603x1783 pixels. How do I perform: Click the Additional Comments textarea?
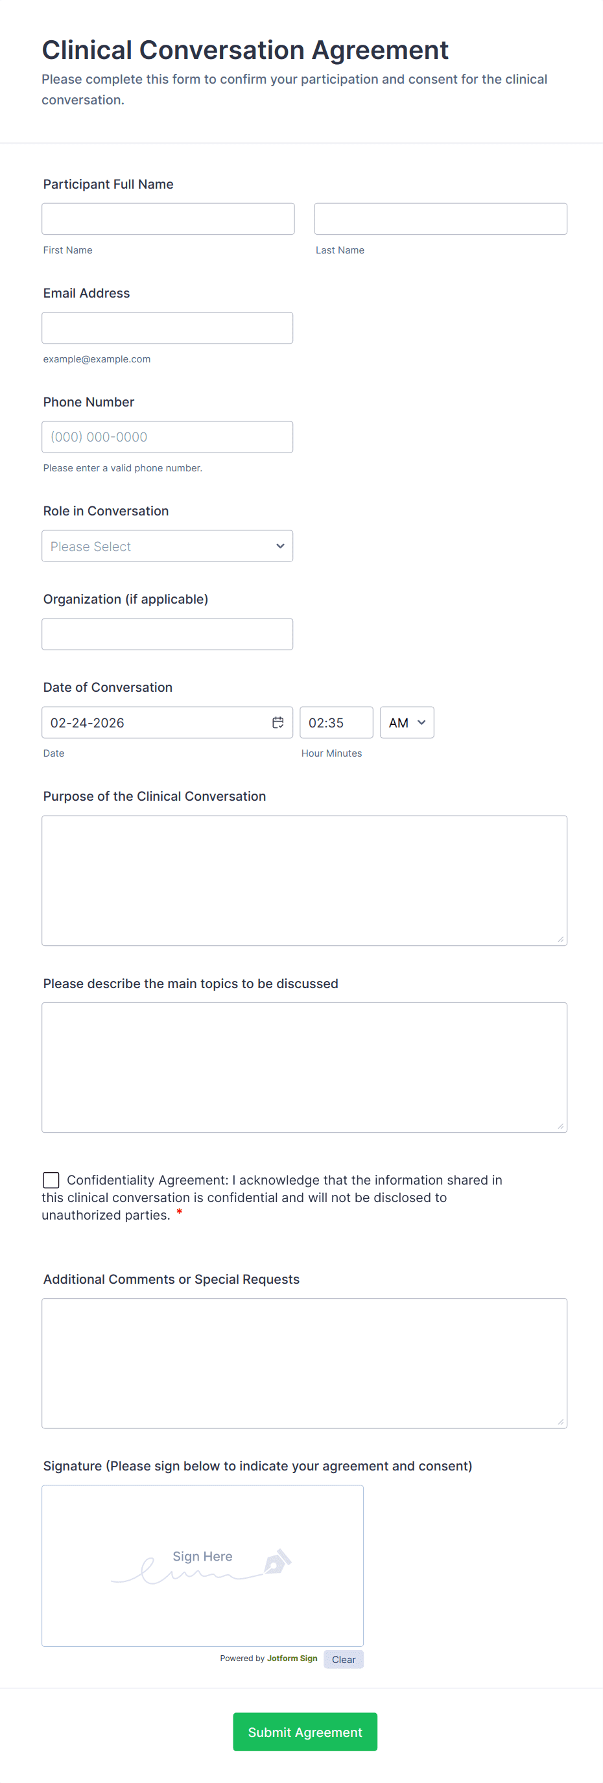[x=304, y=1362]
